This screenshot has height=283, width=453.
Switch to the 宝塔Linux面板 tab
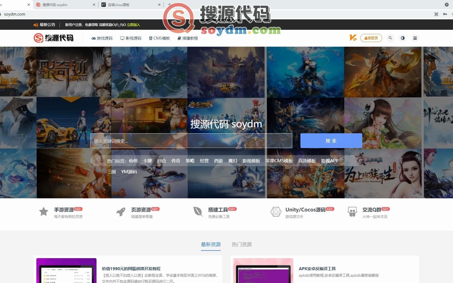[131, 5]
